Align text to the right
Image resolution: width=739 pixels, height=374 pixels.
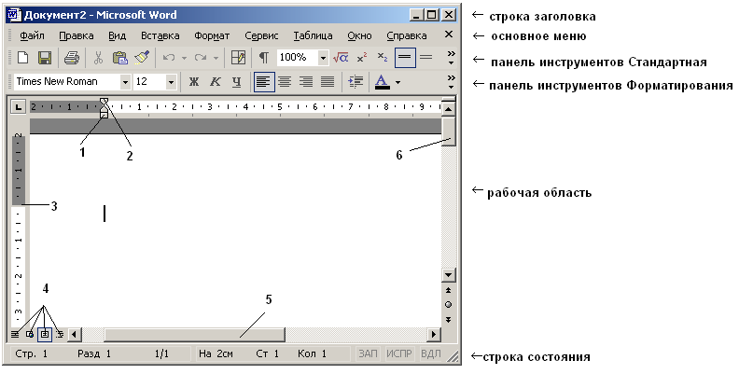(x=306, y=82)
